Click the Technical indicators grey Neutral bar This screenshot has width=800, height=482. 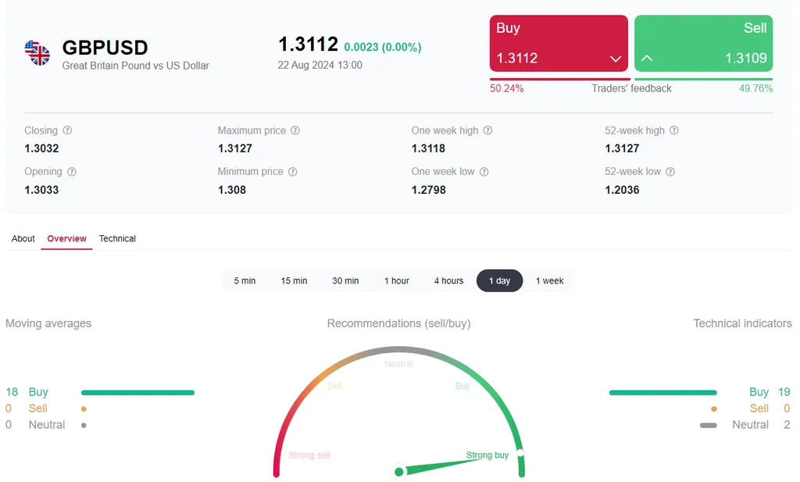(708, 426)
